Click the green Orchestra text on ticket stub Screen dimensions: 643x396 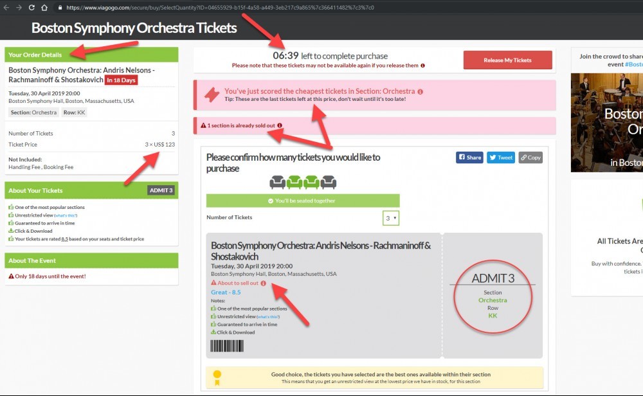[x=493, y=300]
